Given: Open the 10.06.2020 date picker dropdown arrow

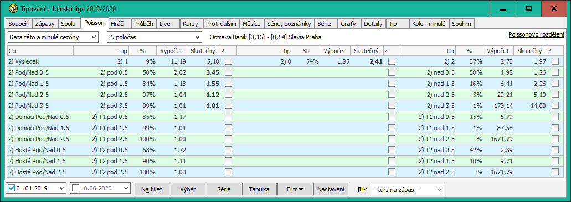Looking at the screenshot, I should click(126, 188).
